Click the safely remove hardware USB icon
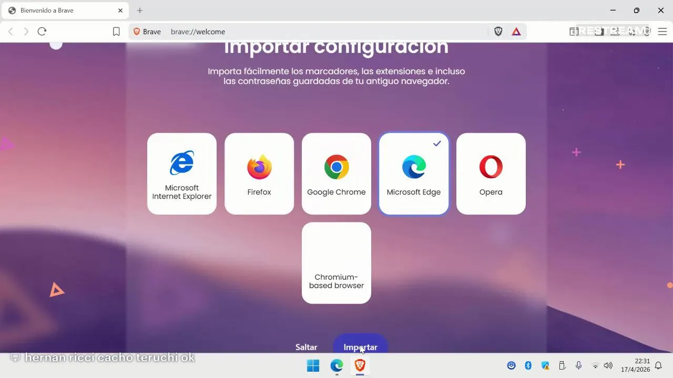Screen dimensions: 673x378 click(562, 365)
